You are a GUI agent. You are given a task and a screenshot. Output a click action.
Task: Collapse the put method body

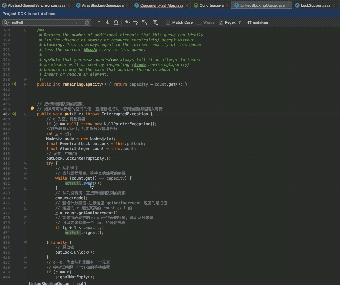click(25, 114)
